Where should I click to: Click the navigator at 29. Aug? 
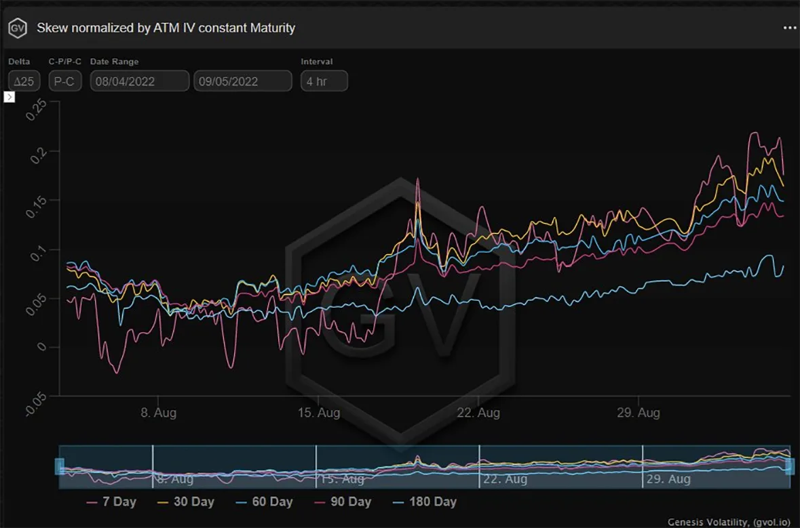tap(668, 479)
